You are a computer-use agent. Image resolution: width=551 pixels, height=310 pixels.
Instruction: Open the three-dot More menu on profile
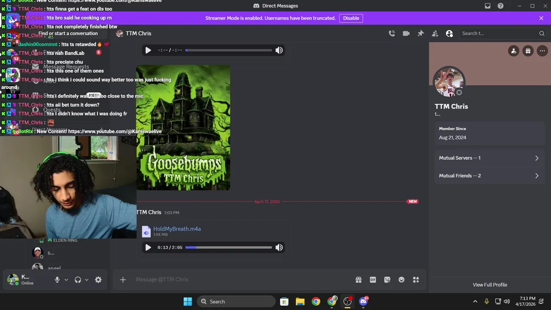click(542, 51)
